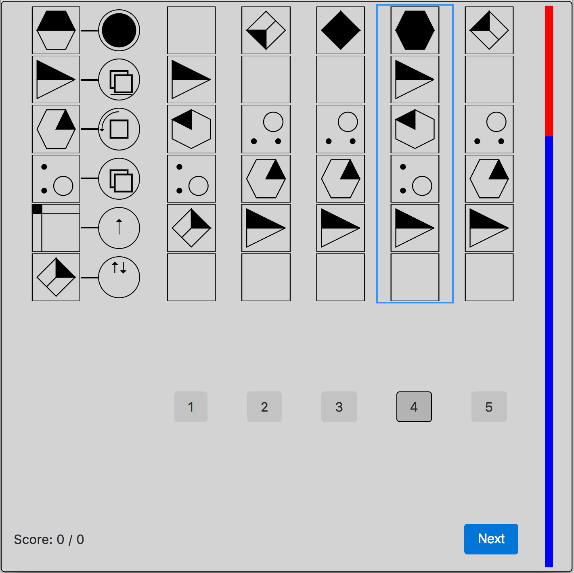Click the solid black circle operator icon

119,30
